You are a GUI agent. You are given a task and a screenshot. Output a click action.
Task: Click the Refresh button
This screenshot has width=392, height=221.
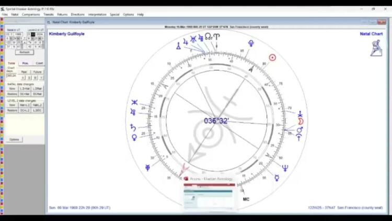25,52
